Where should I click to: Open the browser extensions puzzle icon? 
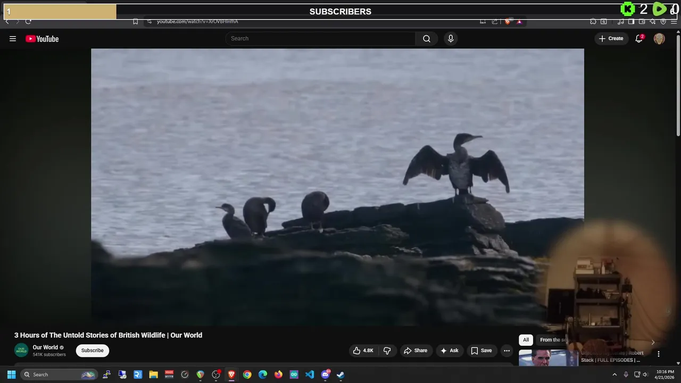(593, 21)
